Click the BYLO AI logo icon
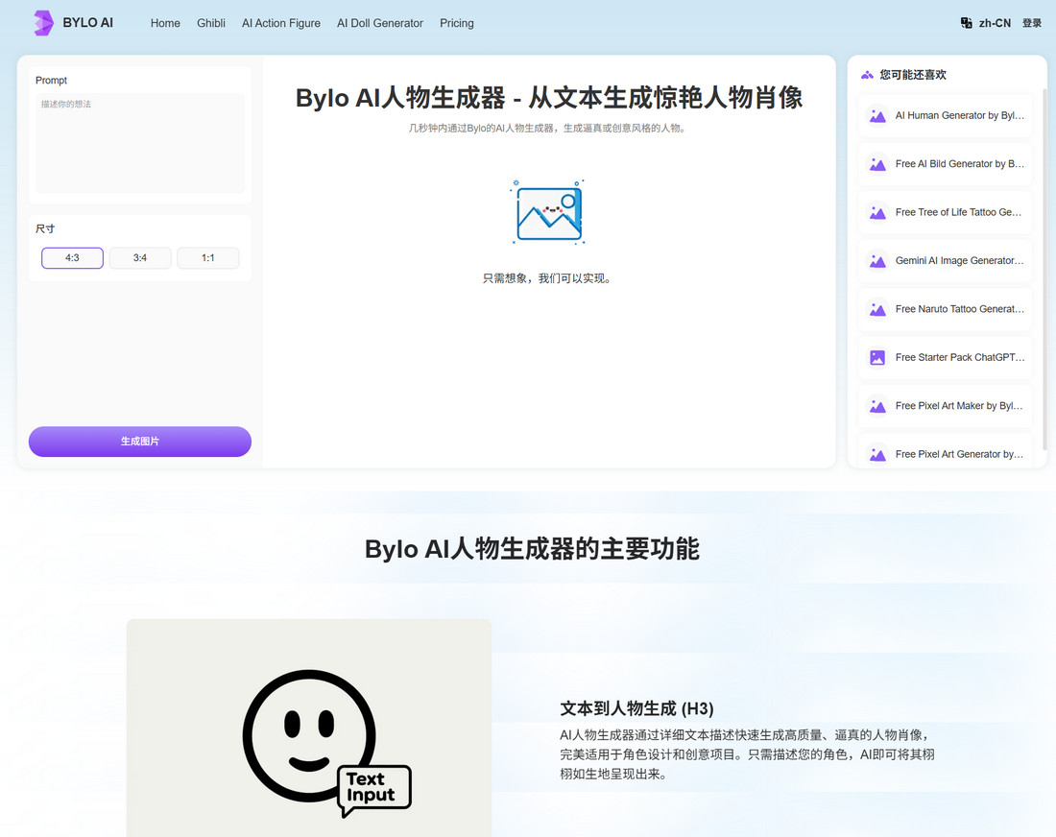This screenshot has width=1056, height=837. (44, 23)
